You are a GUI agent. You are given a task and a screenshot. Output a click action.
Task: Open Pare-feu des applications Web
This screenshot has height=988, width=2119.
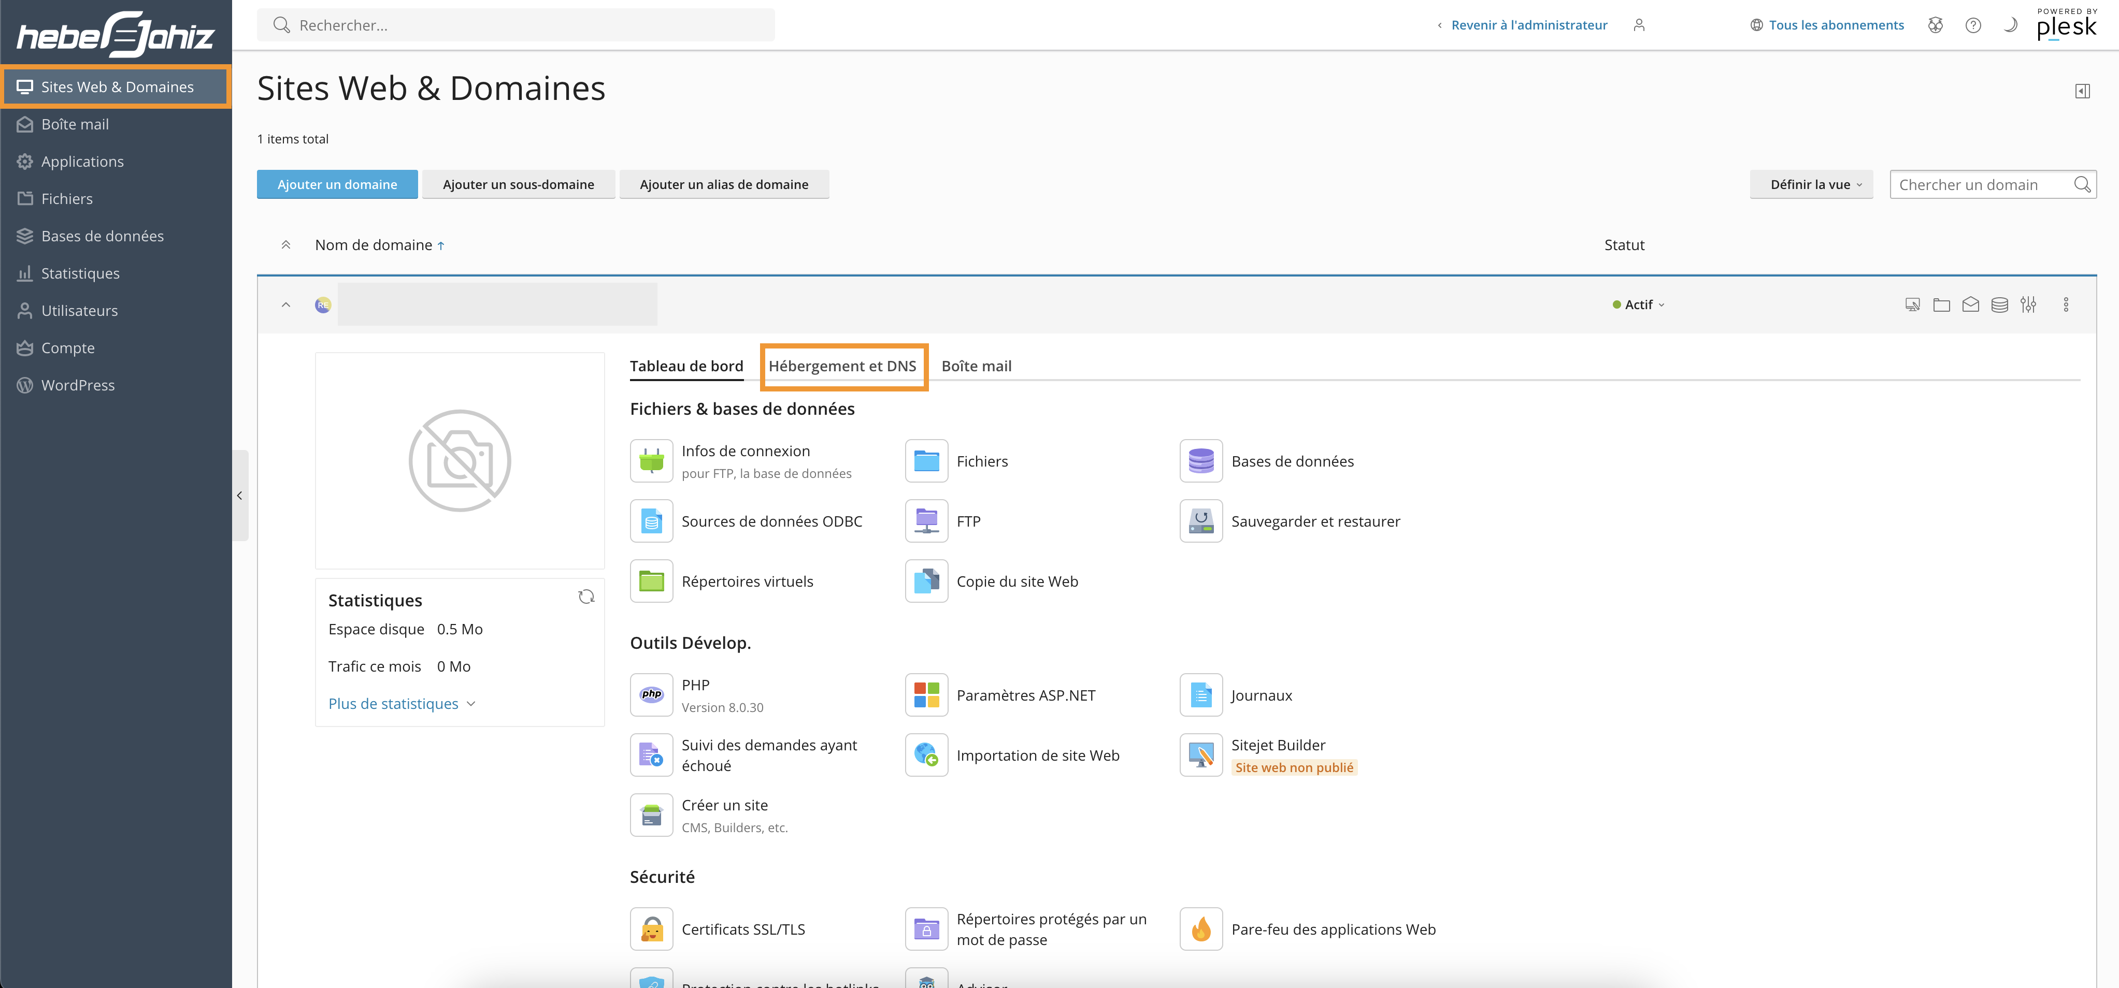tap(1333, 929)
